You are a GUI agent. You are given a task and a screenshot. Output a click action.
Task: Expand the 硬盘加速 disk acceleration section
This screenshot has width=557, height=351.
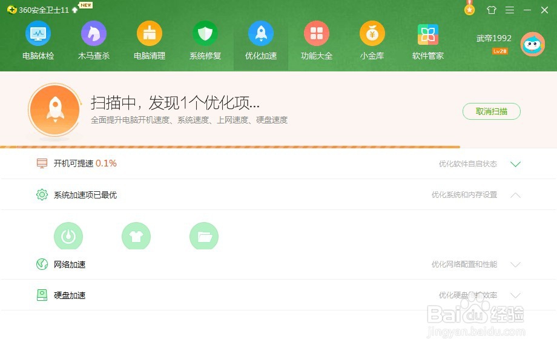click(x=515, y=295)
